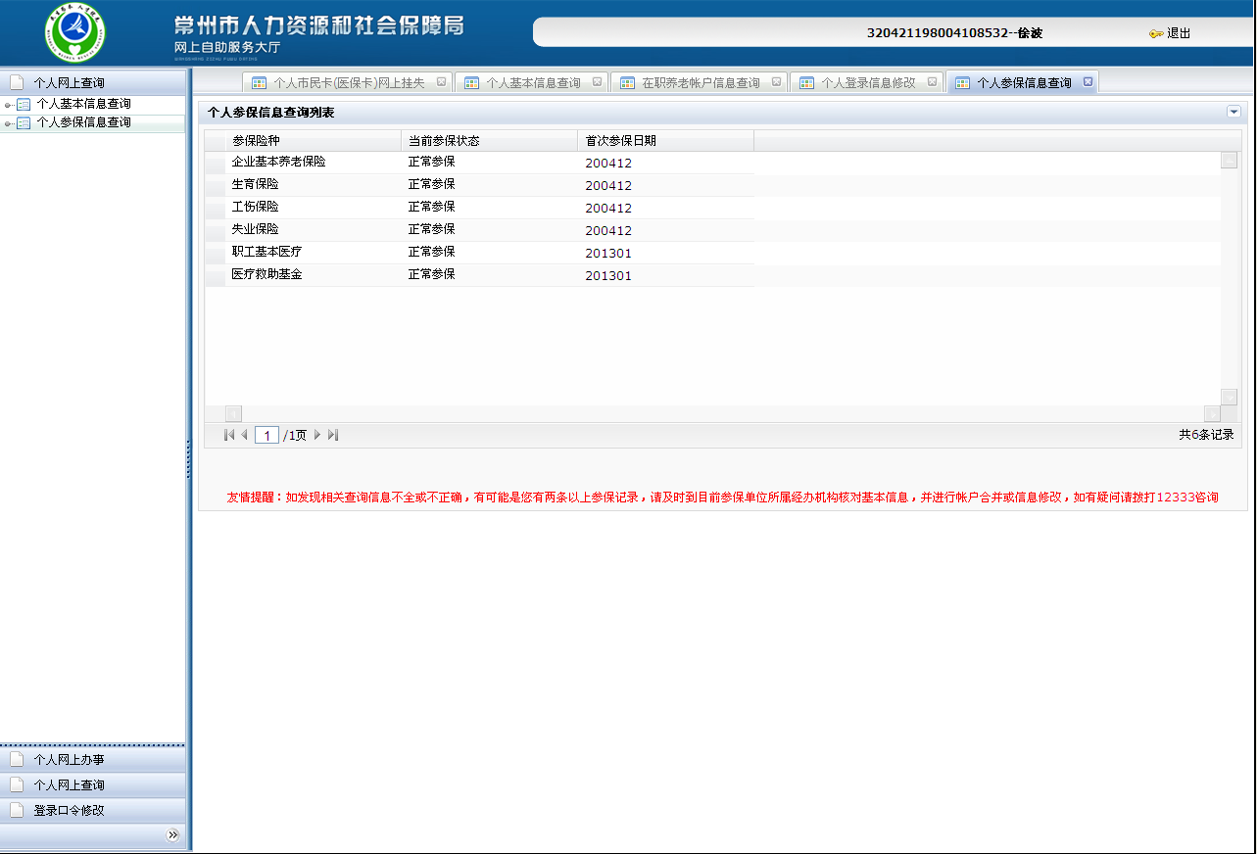Click the » button under the sidebar menu
The height and width of the screenshot is (854, 1258).
coord(173,835)
